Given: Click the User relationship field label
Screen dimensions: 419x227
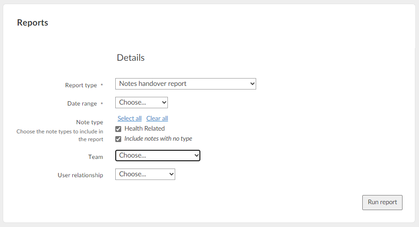Looking at the screenshot, I should tap(81, 175).
